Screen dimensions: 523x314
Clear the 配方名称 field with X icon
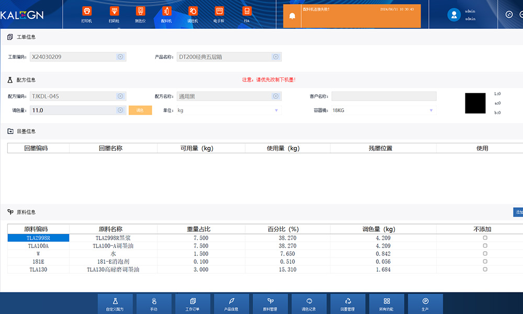(276, 96)
